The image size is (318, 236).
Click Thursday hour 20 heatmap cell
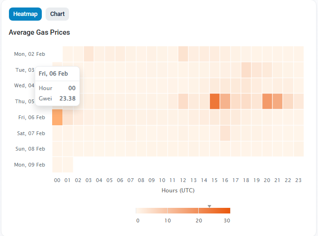coord(267,101)
